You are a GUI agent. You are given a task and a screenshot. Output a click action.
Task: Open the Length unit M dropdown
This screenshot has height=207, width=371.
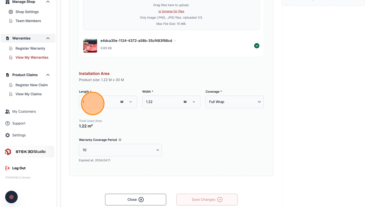click(x=126, y=102)
